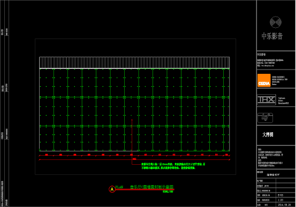Select the notes paragraph in title block
This screenshot has height=207, width=296.
[x=270, y=157]
